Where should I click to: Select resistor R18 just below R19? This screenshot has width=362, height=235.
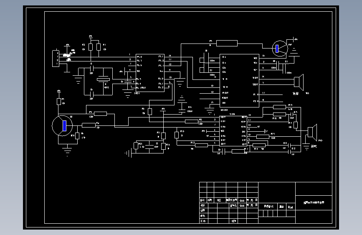click(280, 114)
